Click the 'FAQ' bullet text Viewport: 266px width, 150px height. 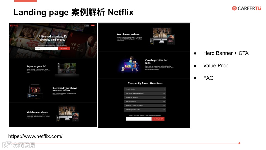pos(208,78)
